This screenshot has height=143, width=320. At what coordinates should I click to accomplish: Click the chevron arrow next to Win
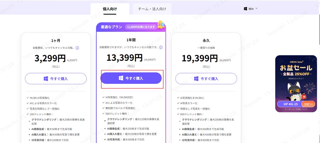tap(257, 9)
